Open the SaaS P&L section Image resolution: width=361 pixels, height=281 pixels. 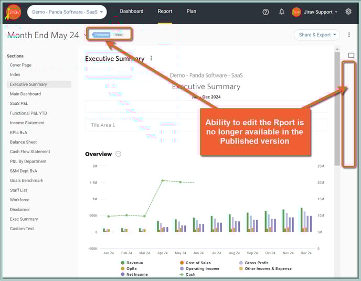pos(19,103)
